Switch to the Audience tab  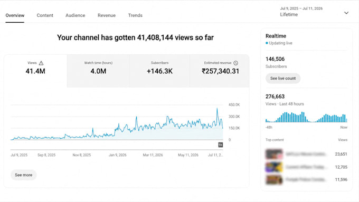(x=75, y=15)
